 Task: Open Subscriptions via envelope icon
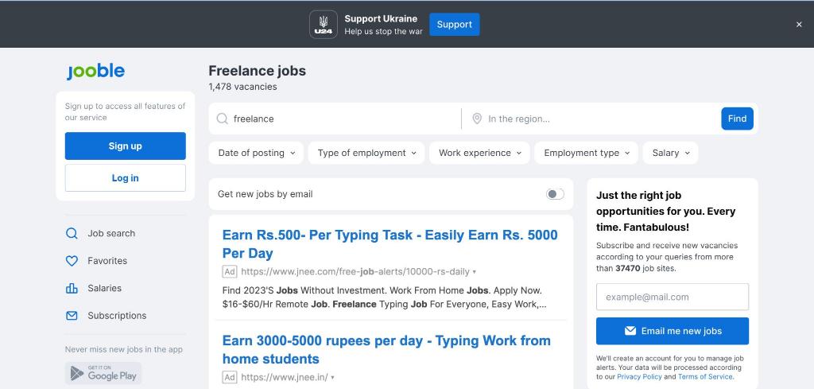72,316
